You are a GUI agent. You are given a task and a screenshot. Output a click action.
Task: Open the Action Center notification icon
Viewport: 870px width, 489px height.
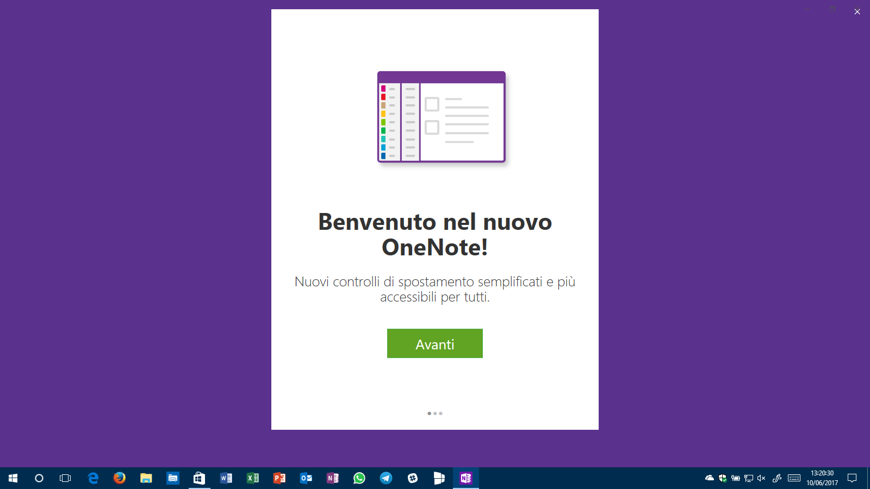click(852, 478)
